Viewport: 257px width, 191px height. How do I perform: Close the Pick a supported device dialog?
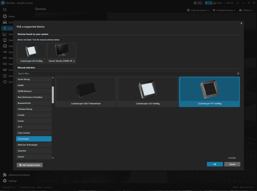pyautogui.click(x=241, y=23)
